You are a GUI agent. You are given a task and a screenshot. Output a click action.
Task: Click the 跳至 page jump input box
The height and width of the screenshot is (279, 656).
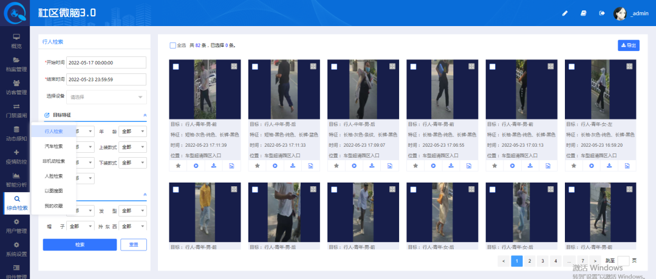(623, 261)
